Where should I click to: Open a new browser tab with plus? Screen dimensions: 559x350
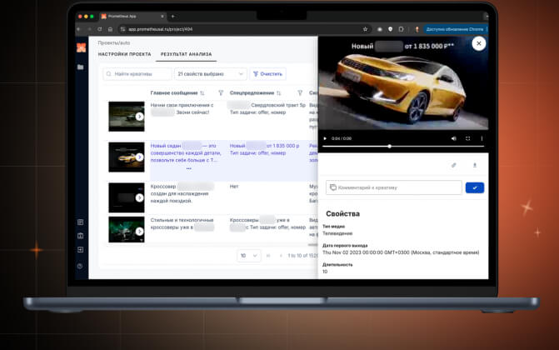click(173, 17)
